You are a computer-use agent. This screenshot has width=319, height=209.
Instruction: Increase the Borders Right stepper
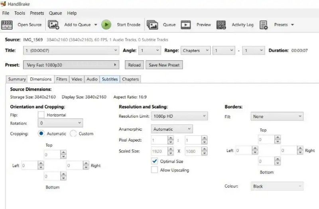(300, 148)
